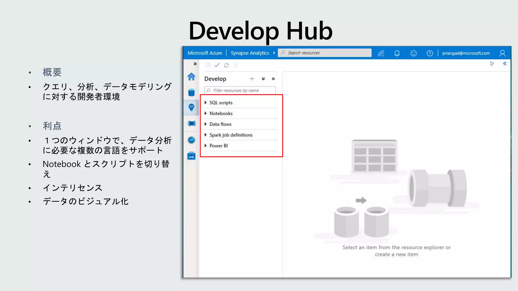Click the help question mark icon

click(429, 53)
